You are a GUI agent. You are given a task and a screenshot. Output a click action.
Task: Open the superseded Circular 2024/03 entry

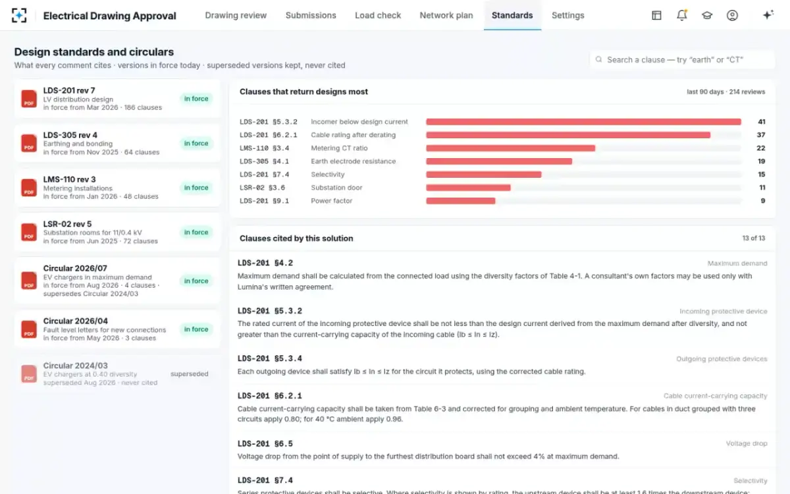117,374
